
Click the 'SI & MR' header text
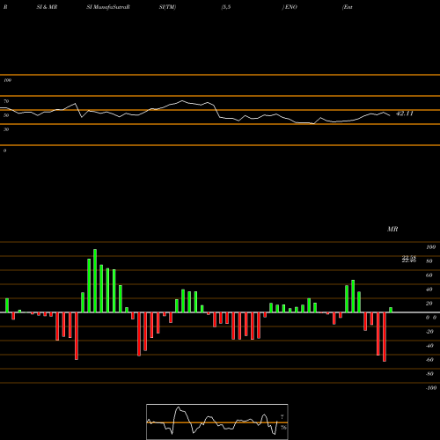click(47, 7)
